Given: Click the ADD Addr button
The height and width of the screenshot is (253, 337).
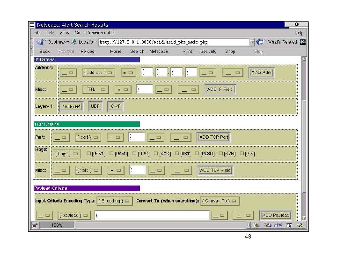Looking at the screenshot, I should tap(262, 73).
